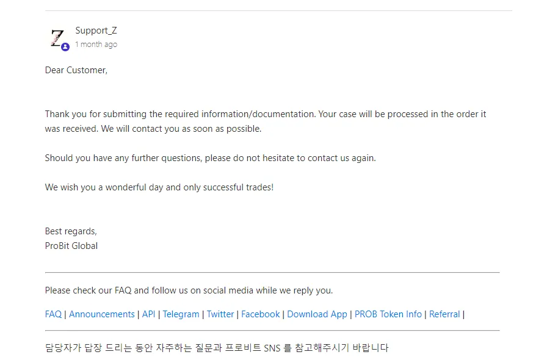Click the '1 month ago' timestamp

tap(96, 45)
